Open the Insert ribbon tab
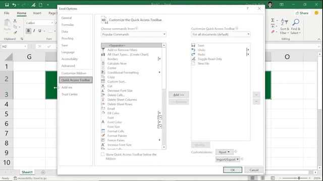The width and height of the screenshot is (323, 181). [37, 13]
